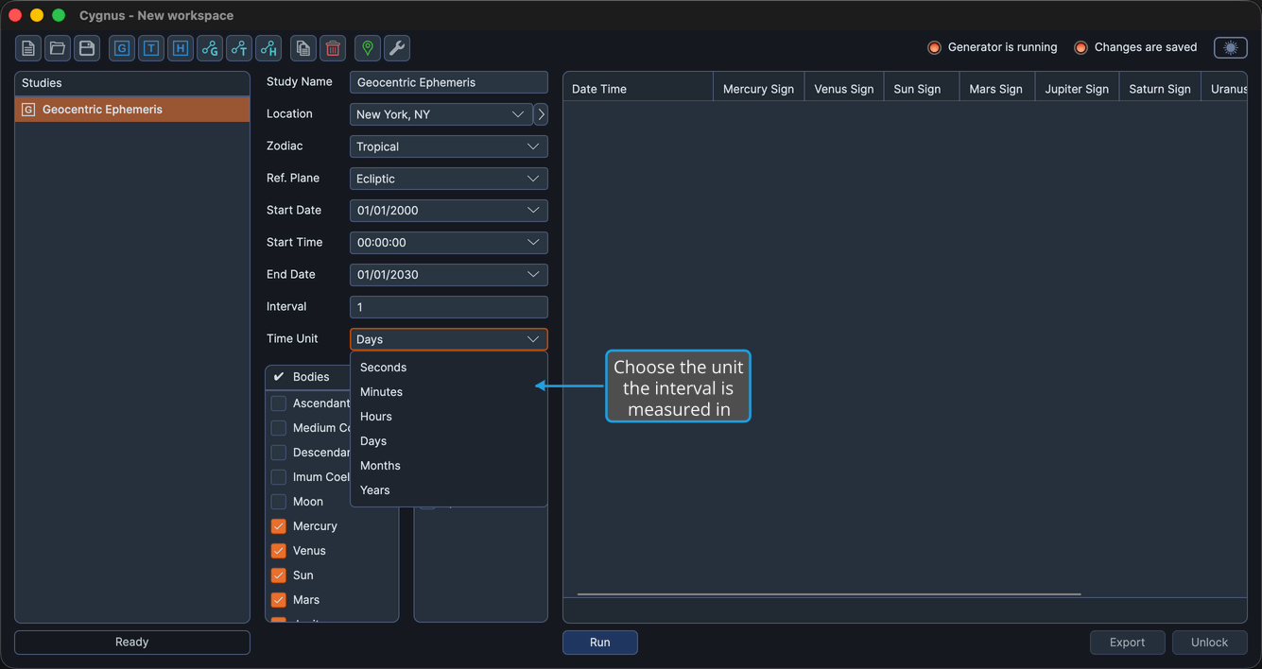
Task: Uncheck the Sun body
Action: tap(279, 575)
